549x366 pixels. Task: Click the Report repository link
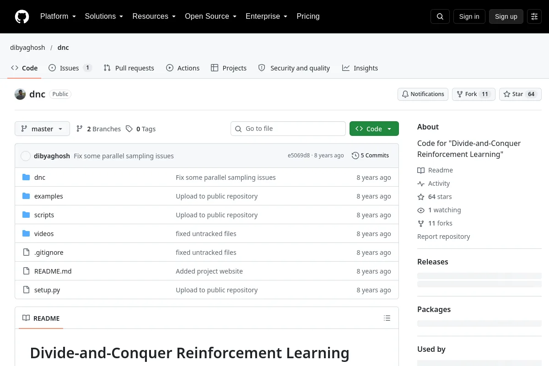pyautogui.click(x=444, y=237)
